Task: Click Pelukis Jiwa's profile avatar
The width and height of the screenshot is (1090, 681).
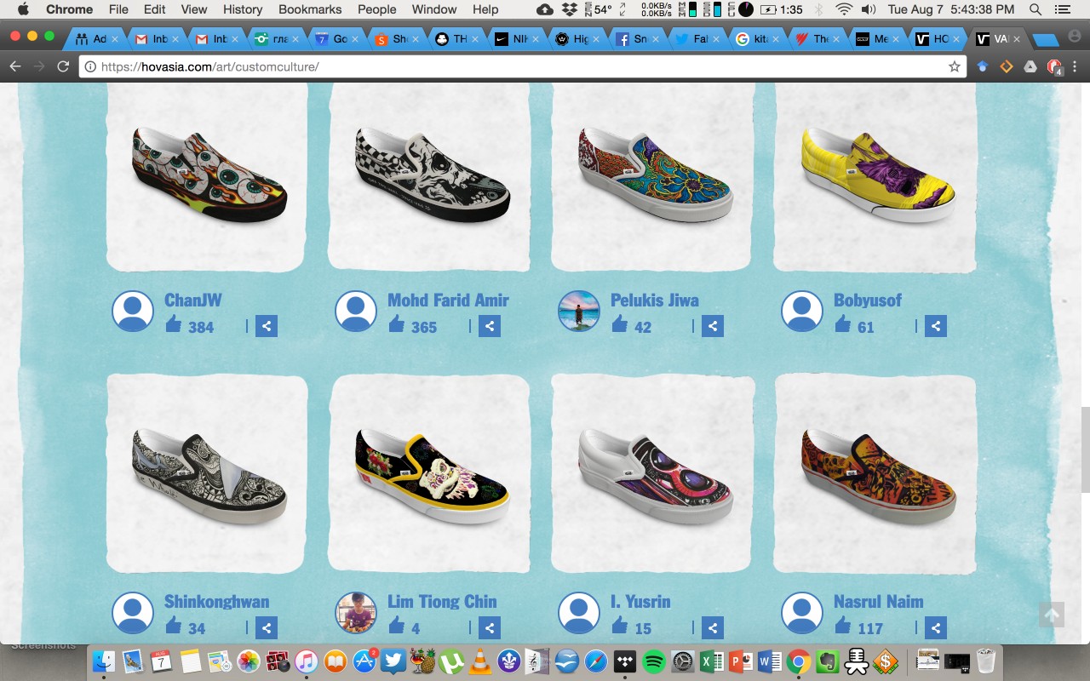Action: tap(579, 311)
